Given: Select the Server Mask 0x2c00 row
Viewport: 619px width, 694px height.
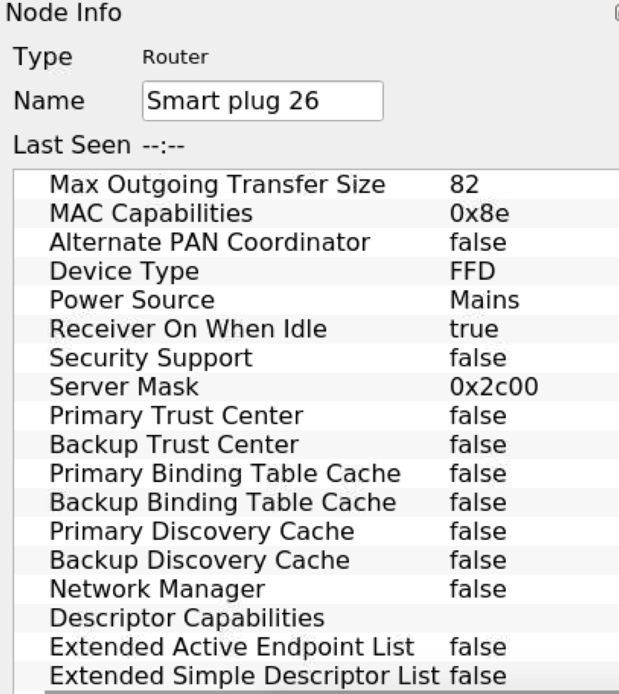Looking at the screenshot, I should (x=219, y=386).
